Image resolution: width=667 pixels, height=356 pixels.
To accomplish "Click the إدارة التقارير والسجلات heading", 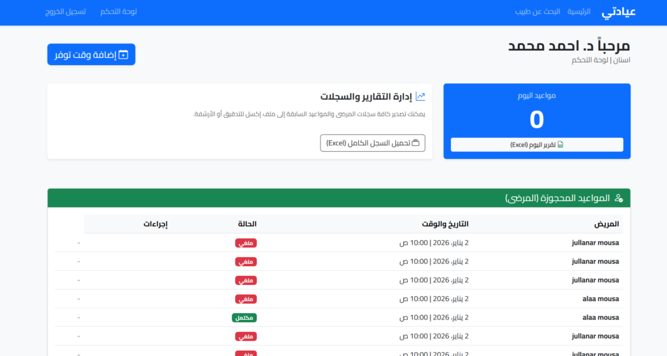I will (x=366, y=97).
